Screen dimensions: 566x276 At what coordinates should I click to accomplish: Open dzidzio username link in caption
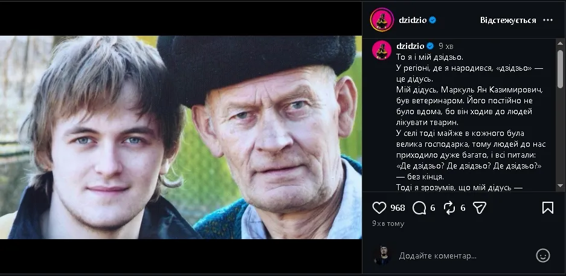(x=410, y=46)
